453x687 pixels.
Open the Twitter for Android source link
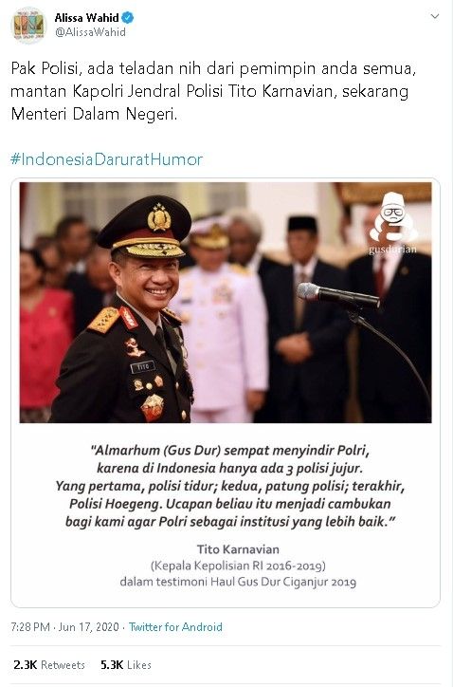coord(175,627)
